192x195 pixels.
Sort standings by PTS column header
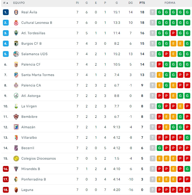pos(142,3)
